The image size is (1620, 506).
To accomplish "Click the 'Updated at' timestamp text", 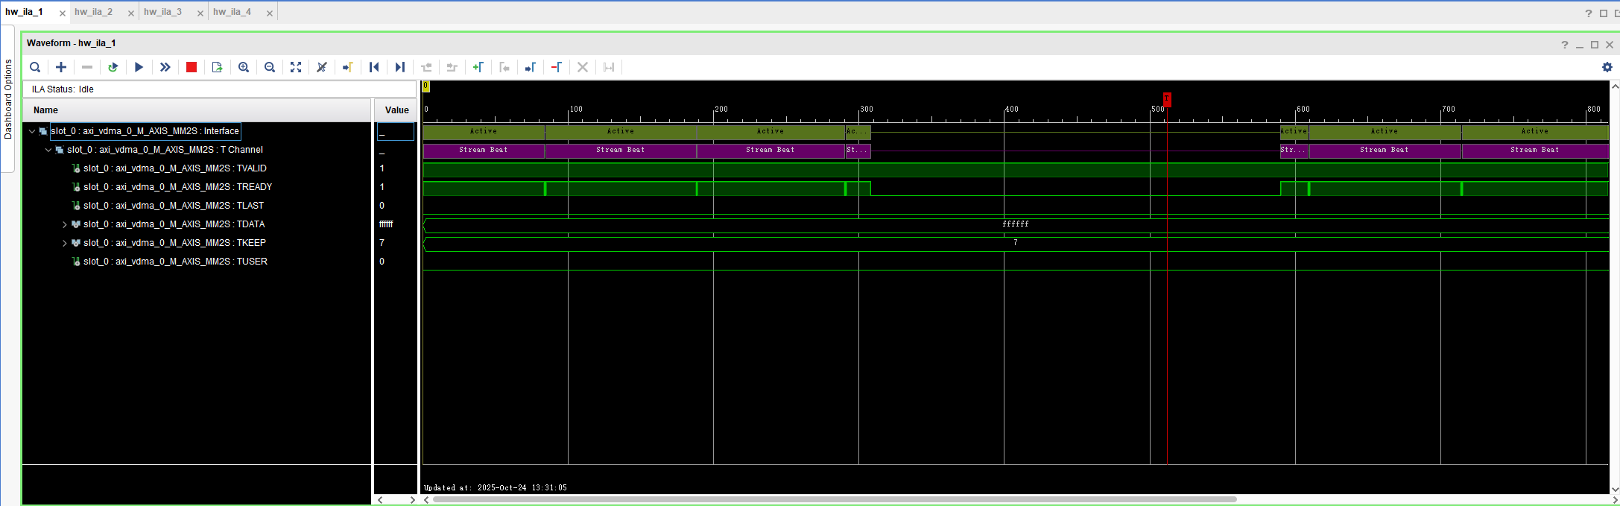I will coord(496,488).
